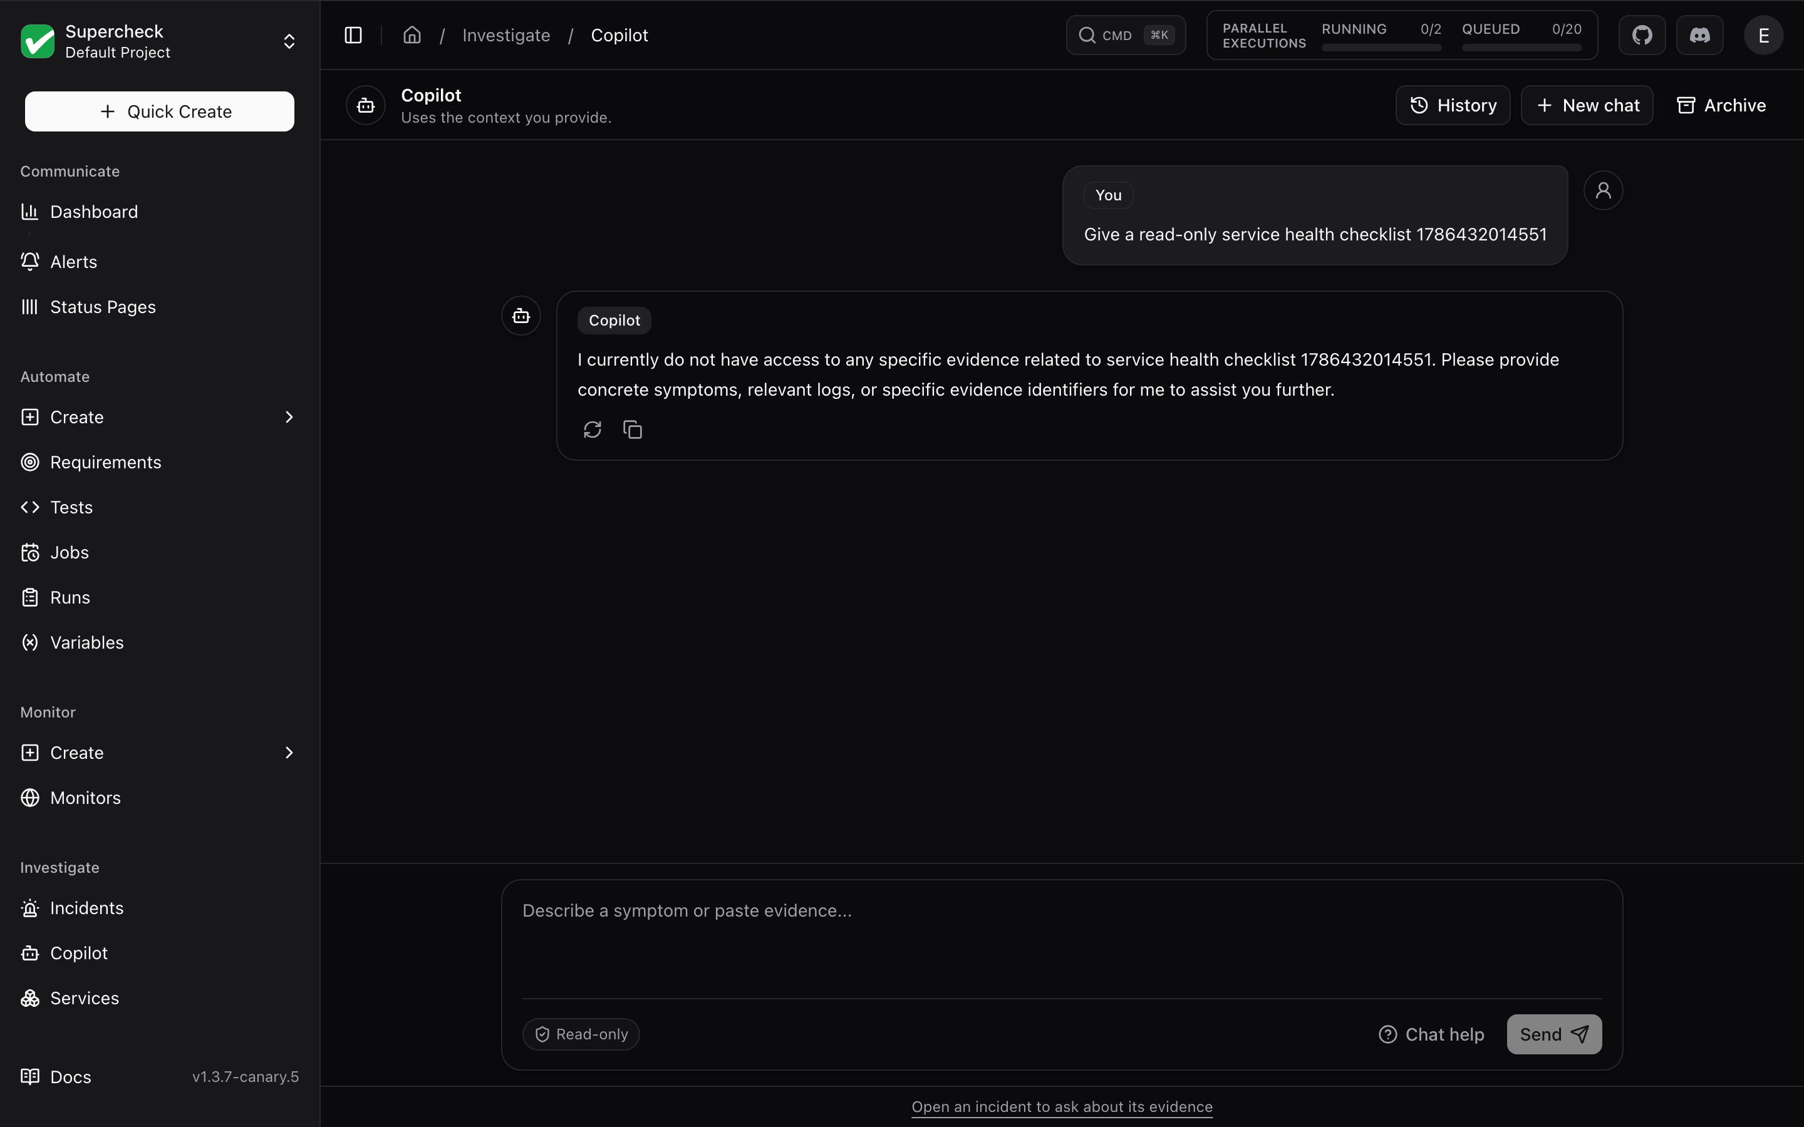Open Monitors in the sidebar
The width and height of the screenshot is (1804, 1127).
(x=160, y=798)
